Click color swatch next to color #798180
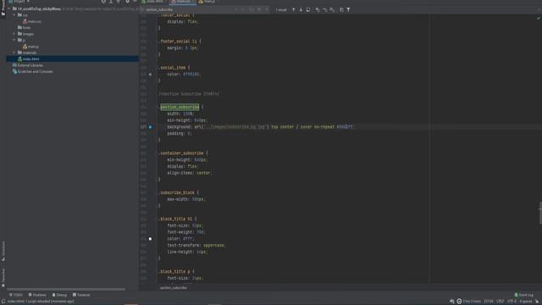This screenshot has height=305, width=542. [x=150, y=75]
